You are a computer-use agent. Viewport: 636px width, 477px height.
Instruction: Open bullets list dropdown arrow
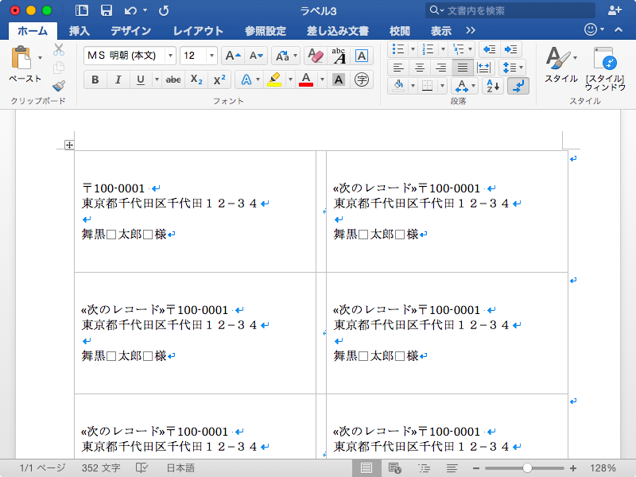[413, 49]
